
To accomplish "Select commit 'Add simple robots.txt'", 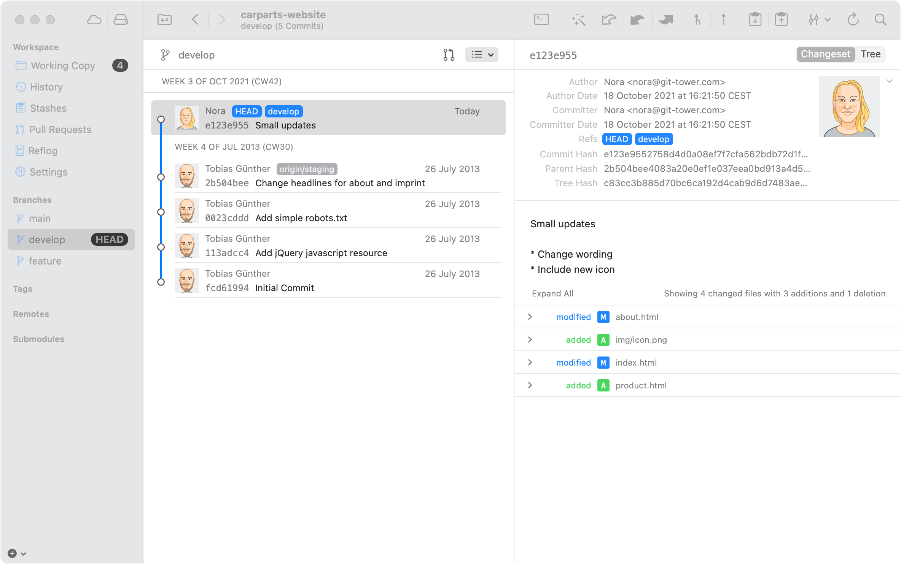I will pyautogui.click(x=301, y=218).
